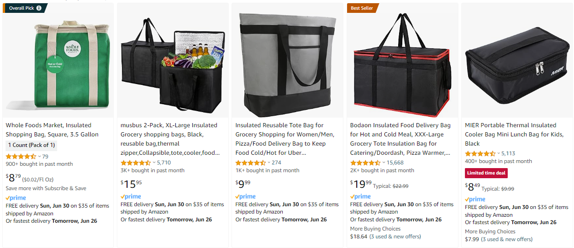Click the Whole Foods bag star rating
Screen dimensions: 574x248
point(21,156)
